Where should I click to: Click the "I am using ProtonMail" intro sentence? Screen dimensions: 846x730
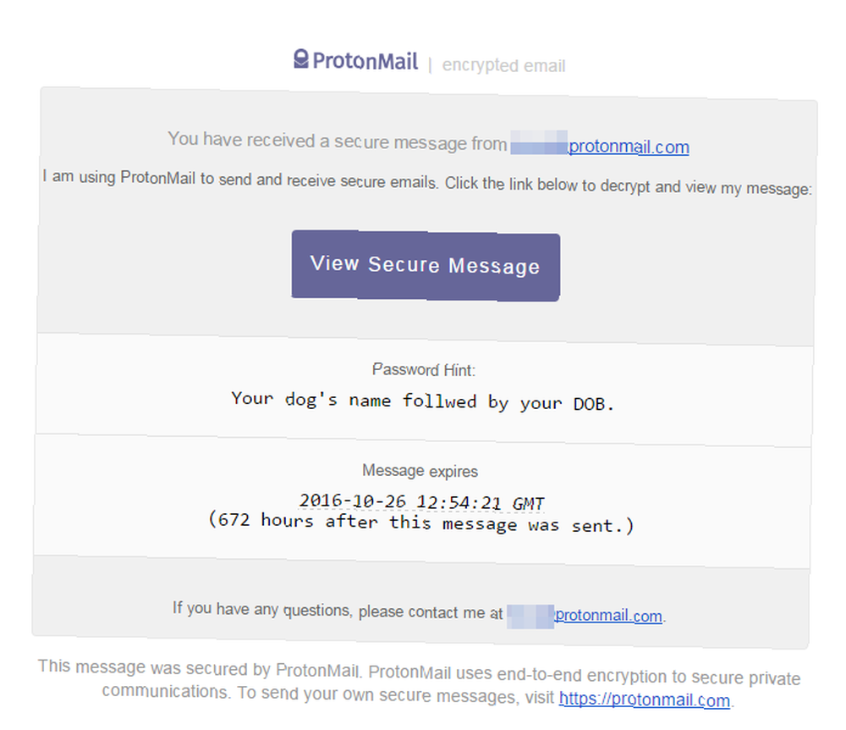tap(427, 183)
